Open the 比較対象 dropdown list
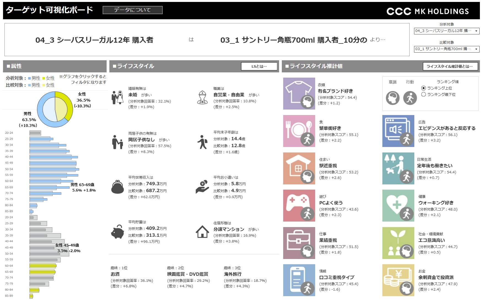 point(447,49)
